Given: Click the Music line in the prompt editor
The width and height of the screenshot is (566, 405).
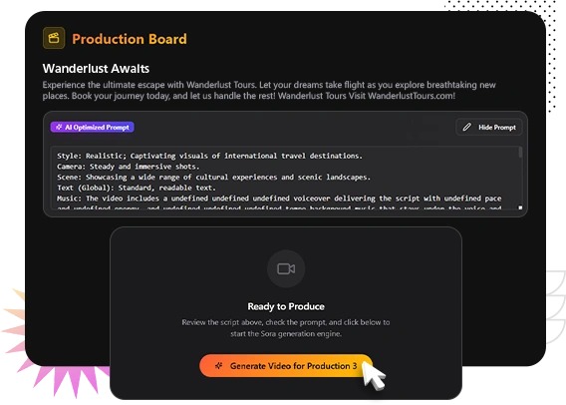Looking at the screenshot, I should 279,199.
